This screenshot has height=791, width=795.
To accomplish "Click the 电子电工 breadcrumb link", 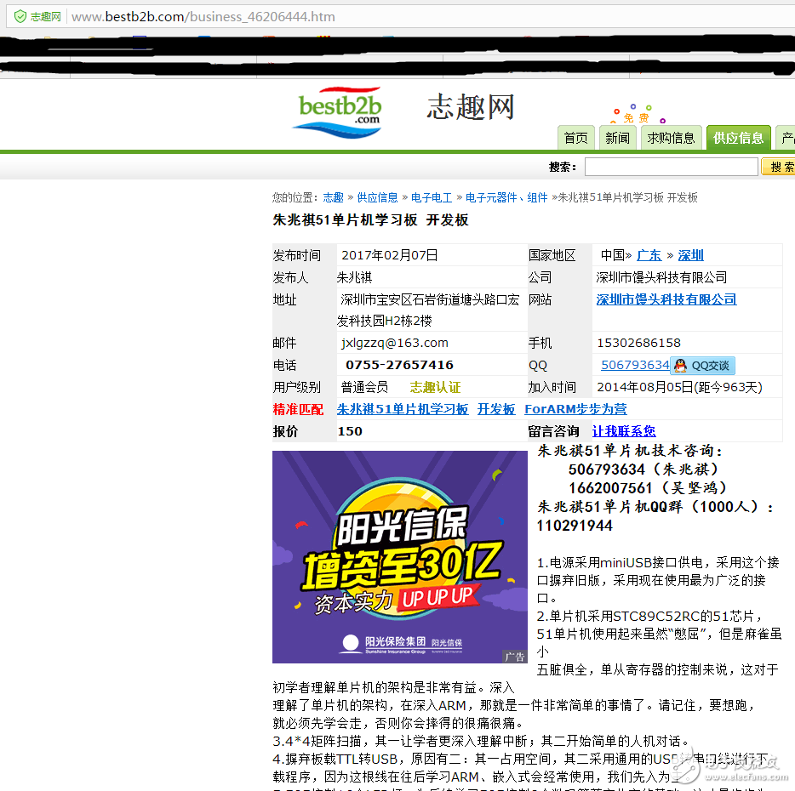I will (432, 197).
